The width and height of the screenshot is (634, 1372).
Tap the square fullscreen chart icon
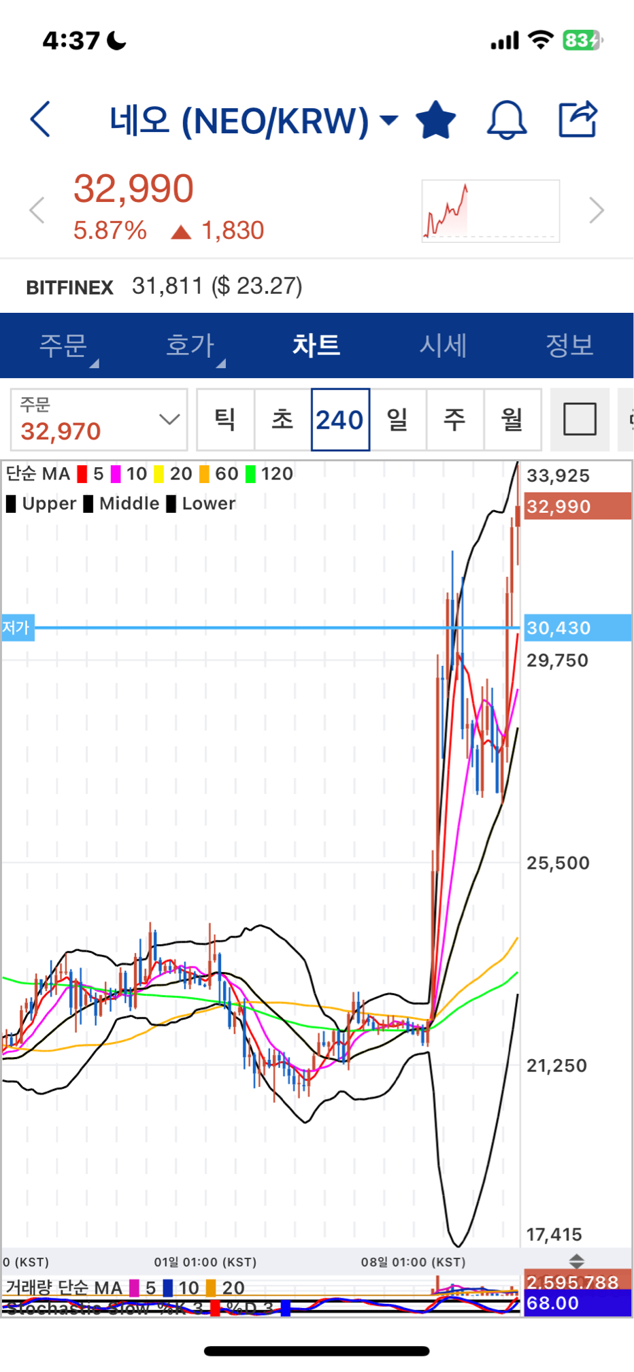(580, 419)
